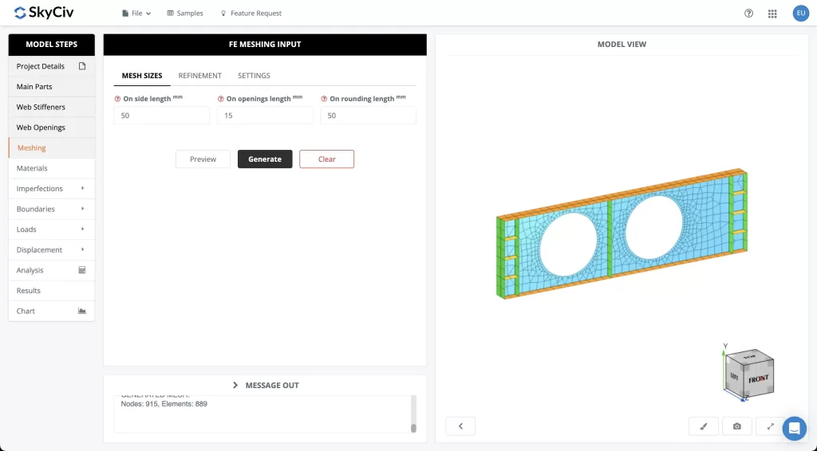Viewport: 817px width, 451px height.
Task: Expand the Loads submenu arrow
Action: pyautogui.click(x=82, y=229)
